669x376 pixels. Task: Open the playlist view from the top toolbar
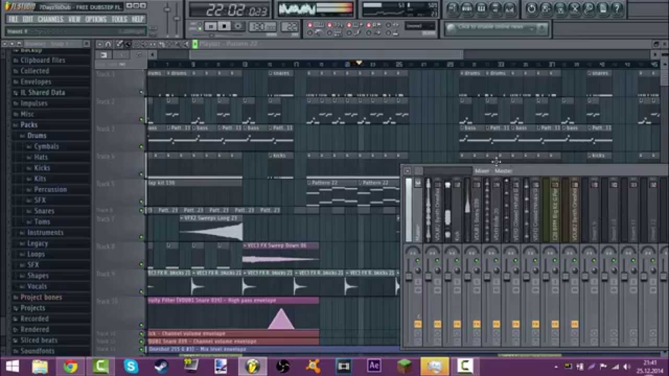point(453,9)
